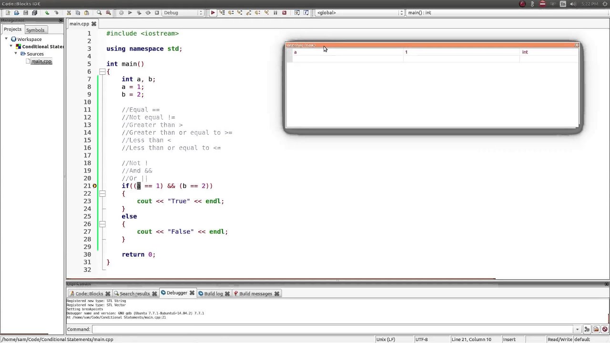Collapse the Workspace tree node
The width and height of the screenshot is (610, 343).
pos(7,39)
